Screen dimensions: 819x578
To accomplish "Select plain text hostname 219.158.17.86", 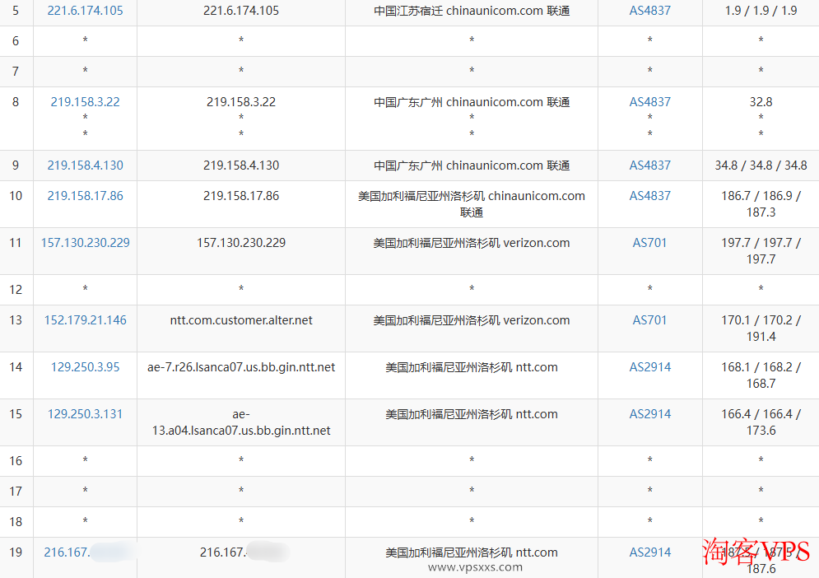I will click(241, 196).
